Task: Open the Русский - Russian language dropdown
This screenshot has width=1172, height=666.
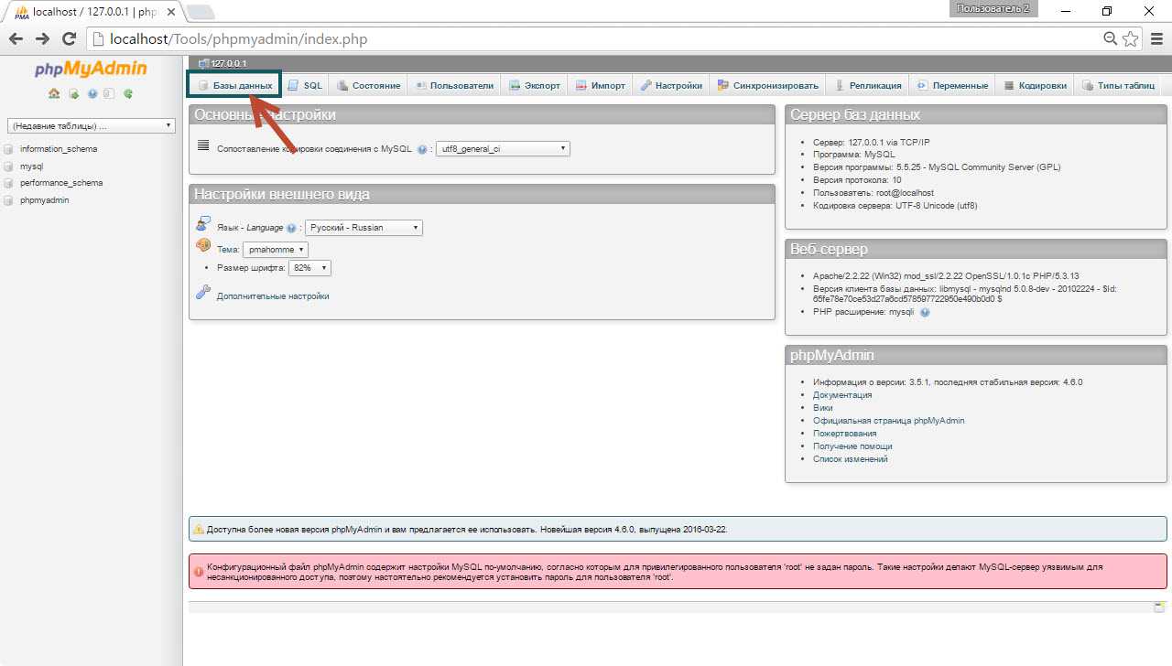Action: pyautogui.click(x=364, y=228)
